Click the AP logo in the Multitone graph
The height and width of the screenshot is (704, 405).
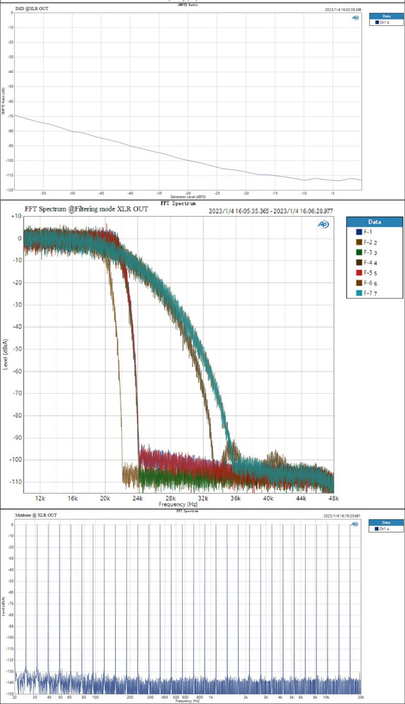(x=355, y=525)
